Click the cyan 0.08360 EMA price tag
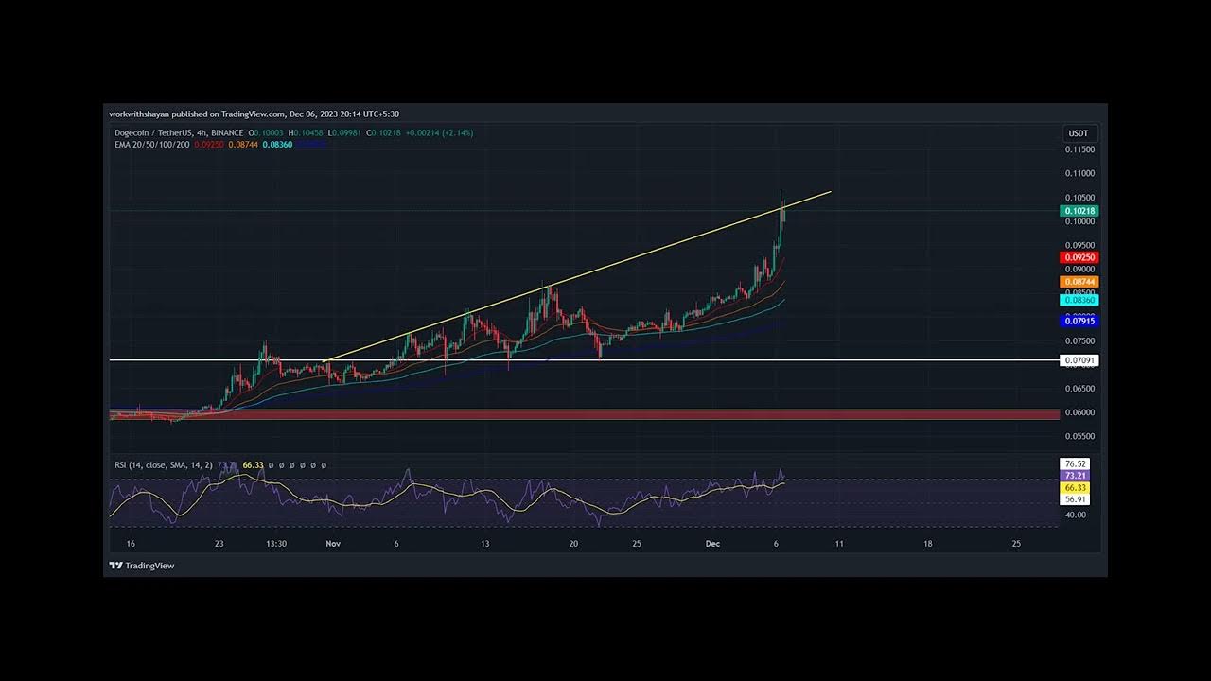Viewport: 1211px width, 681px height. pos(1079,300)
